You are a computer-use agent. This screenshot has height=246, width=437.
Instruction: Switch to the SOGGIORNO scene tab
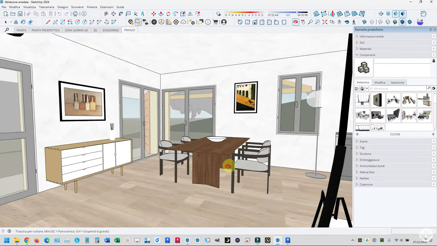pyautogui.click(x=111, y=30)
